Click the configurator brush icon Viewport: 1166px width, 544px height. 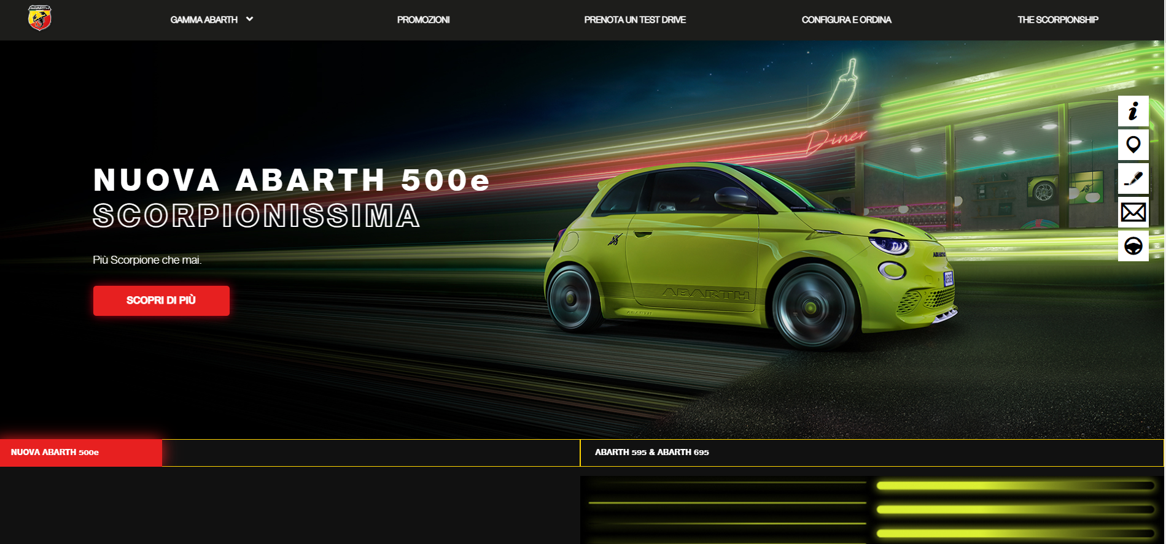[1133, 178]
